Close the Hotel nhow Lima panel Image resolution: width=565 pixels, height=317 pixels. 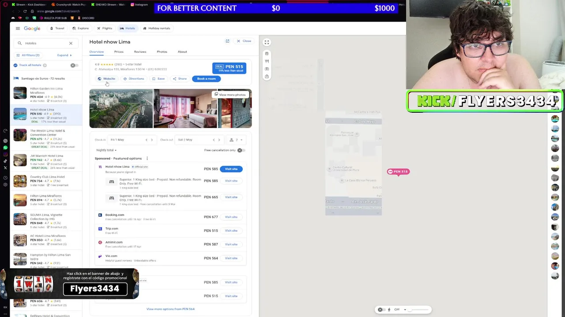[x=244, y=41]
